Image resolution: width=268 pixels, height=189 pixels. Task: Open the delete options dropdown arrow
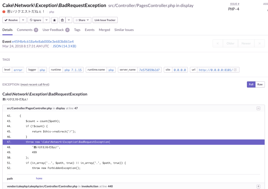pyautogui.click(x=69, y=20)
